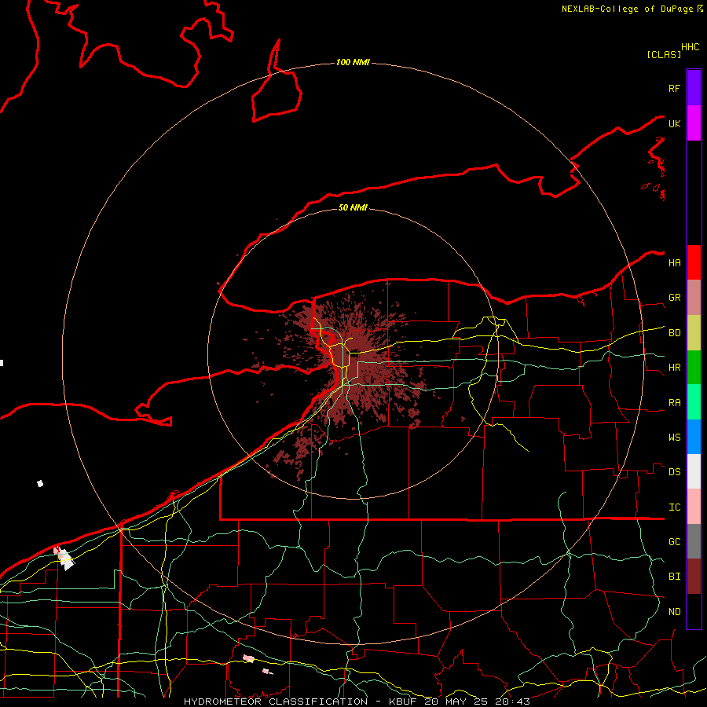Click the HA red legend swatch
Screen dimensions: 707x707
(694, 262)
